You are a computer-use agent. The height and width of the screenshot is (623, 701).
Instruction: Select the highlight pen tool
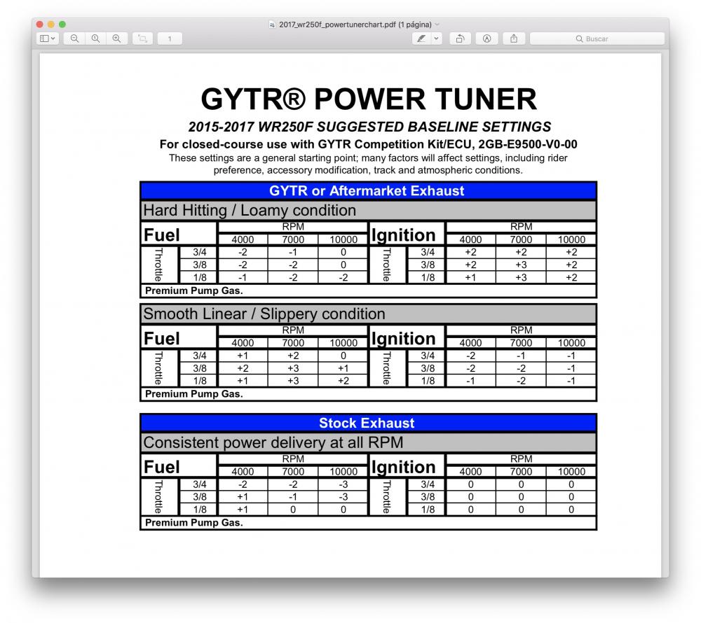coord(421,38)
